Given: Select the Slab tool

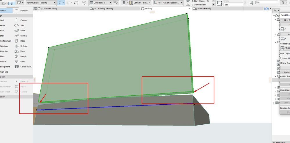Looking at the screenshot, I should tap(22, 25).
